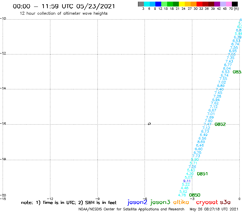This screenshot has width=242, height=212.
Task: Click the 'jason2' satellite legend label
Action: (x=137, y=202)
